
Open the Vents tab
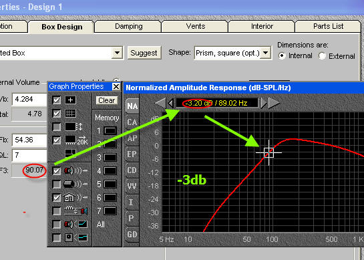point(196,26)
